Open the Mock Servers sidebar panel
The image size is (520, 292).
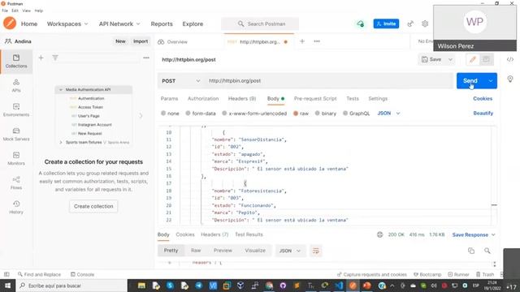(16, 135)
